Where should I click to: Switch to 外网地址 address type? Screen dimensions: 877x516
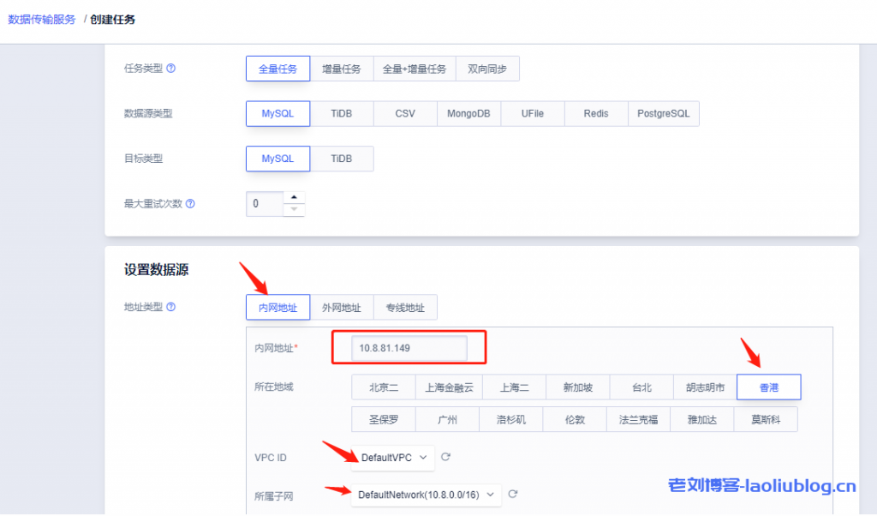click(x=341, y=307)
